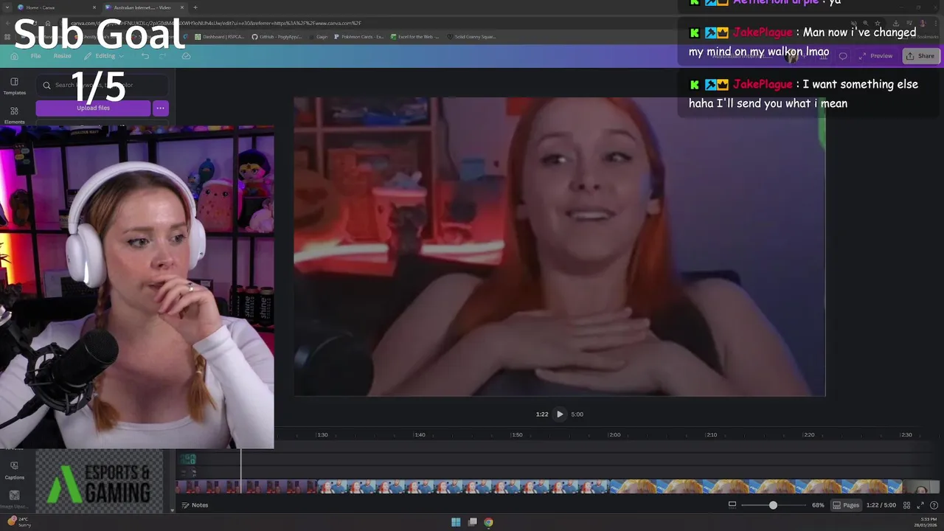The height and width of the screenshot is (531, 944).
Task: Jump to 2:20 on the timeline ruler
Action: [809, 435]
